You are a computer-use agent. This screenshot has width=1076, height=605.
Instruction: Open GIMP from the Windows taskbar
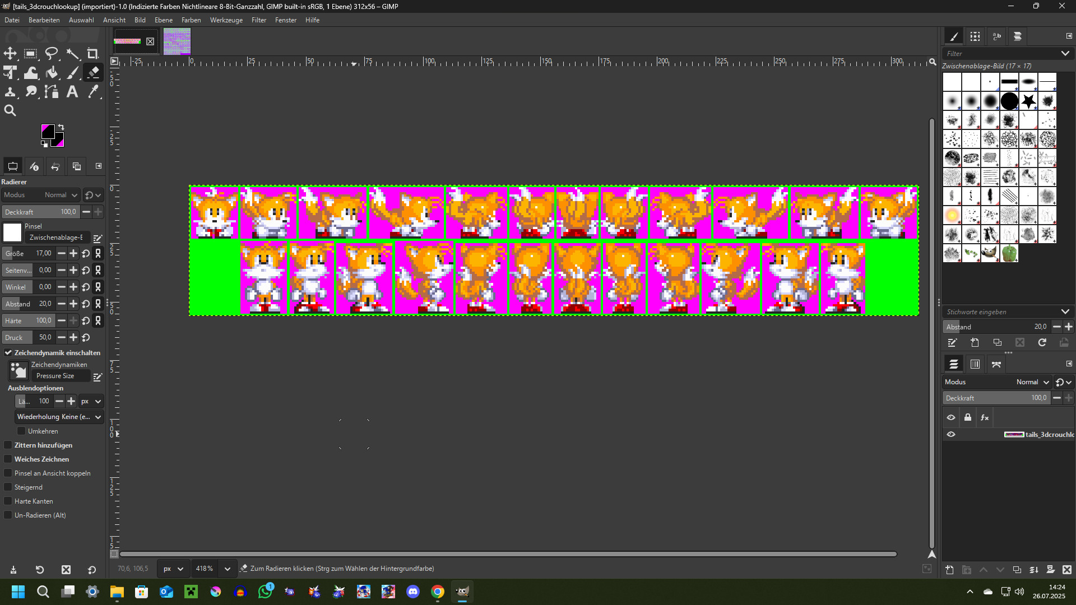(x=462, y=592)
